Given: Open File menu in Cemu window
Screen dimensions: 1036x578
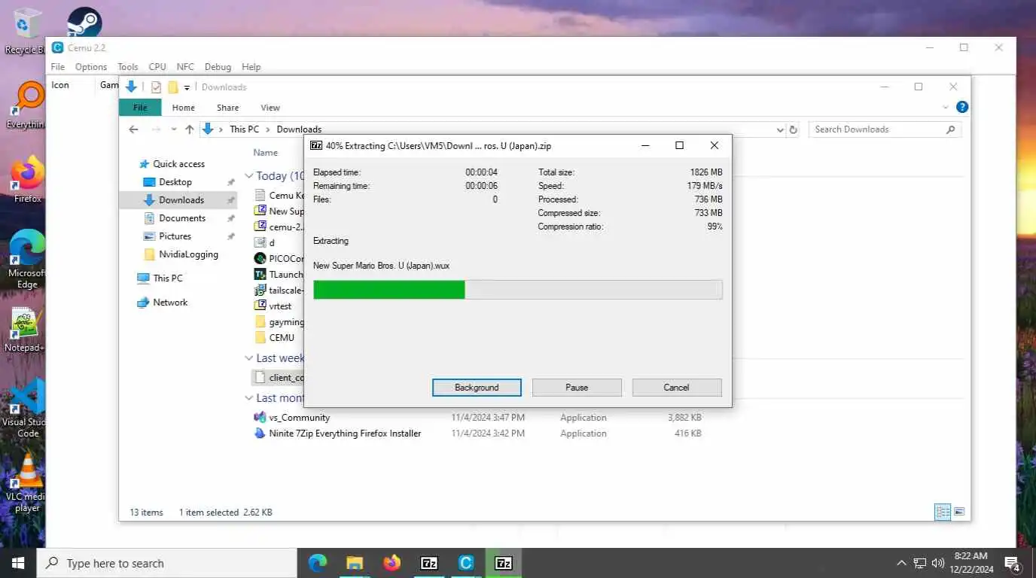Looking at the screenshot, I should coord(57,67).
